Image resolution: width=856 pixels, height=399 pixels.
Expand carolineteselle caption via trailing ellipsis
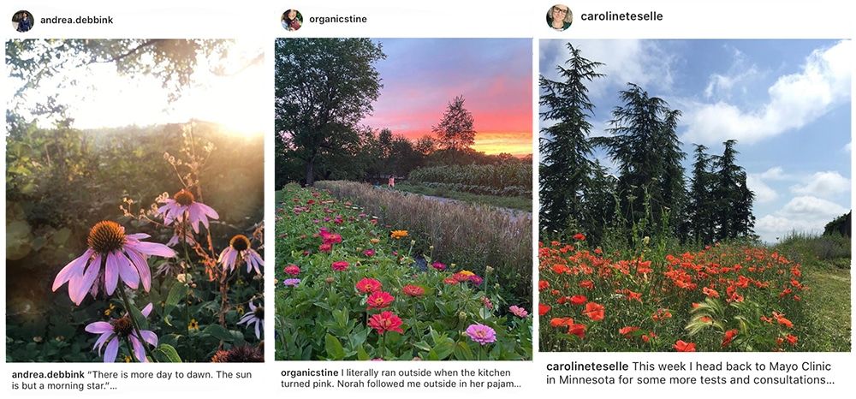tap(829, 380)
